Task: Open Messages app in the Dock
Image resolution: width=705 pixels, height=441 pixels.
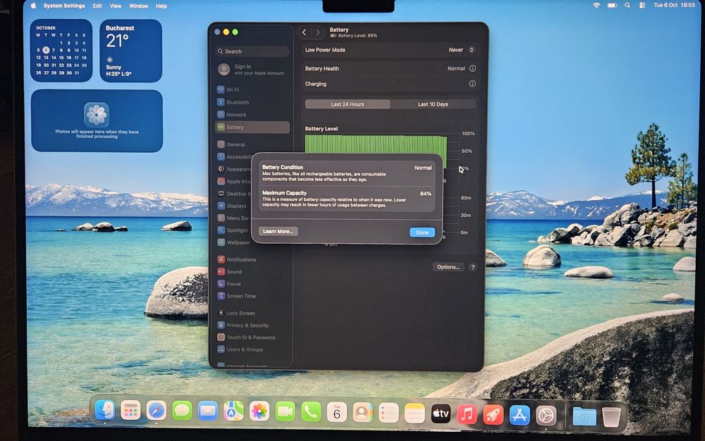Action: click(x=182, y=411)
